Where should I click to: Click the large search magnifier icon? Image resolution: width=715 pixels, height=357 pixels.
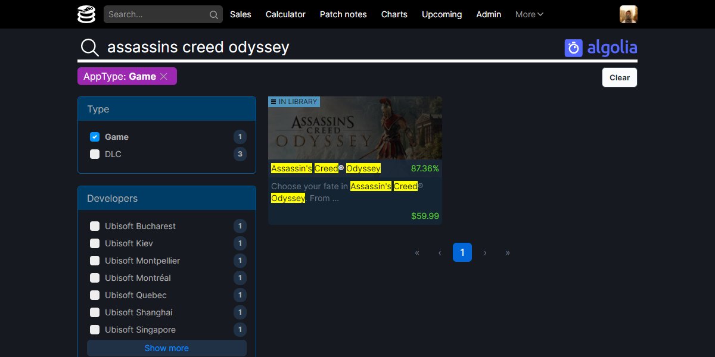[x=90, y=48]
